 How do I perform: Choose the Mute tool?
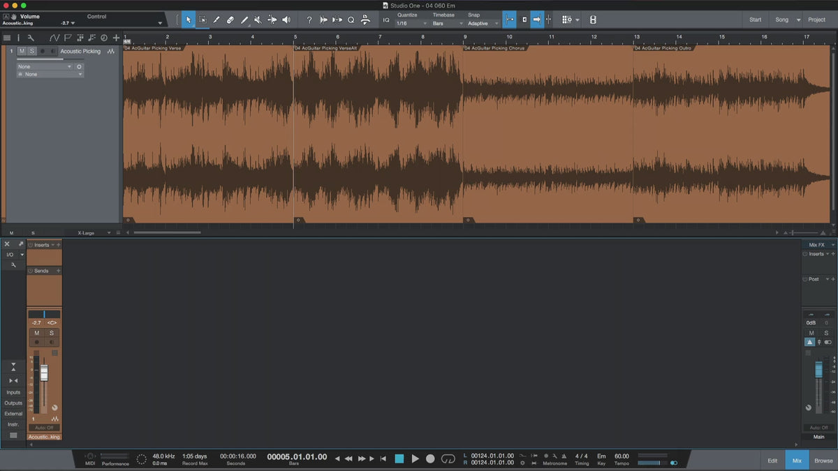point(258,20)
